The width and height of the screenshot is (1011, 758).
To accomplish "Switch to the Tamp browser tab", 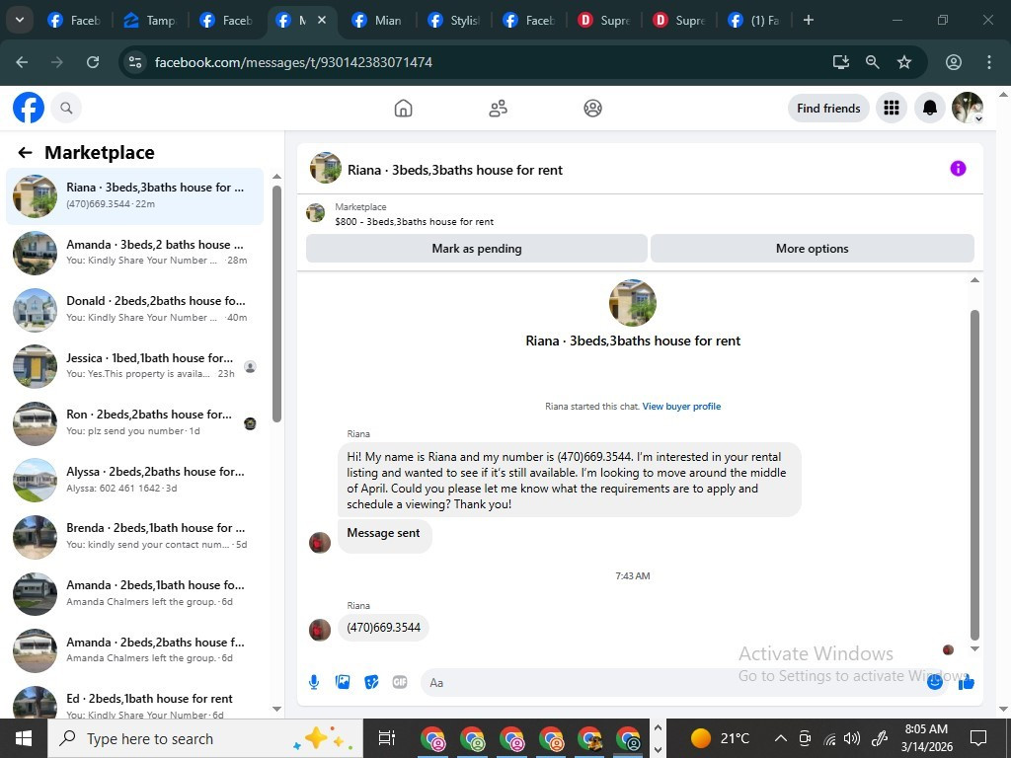I will pos(149,20).
